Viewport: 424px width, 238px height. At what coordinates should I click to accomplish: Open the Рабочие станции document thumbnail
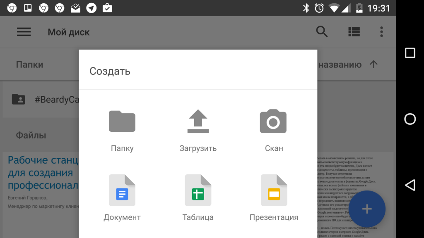click(41, 186)
